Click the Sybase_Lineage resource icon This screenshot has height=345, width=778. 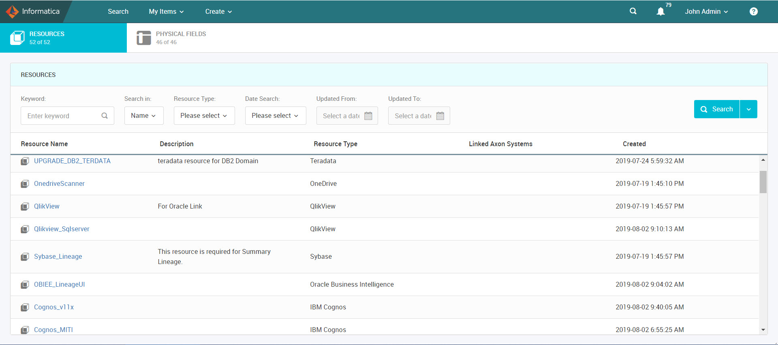click(x=25, y=257)
